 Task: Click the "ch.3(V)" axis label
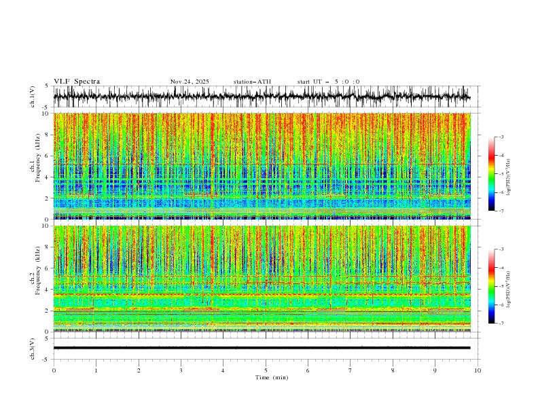[33, 349]
